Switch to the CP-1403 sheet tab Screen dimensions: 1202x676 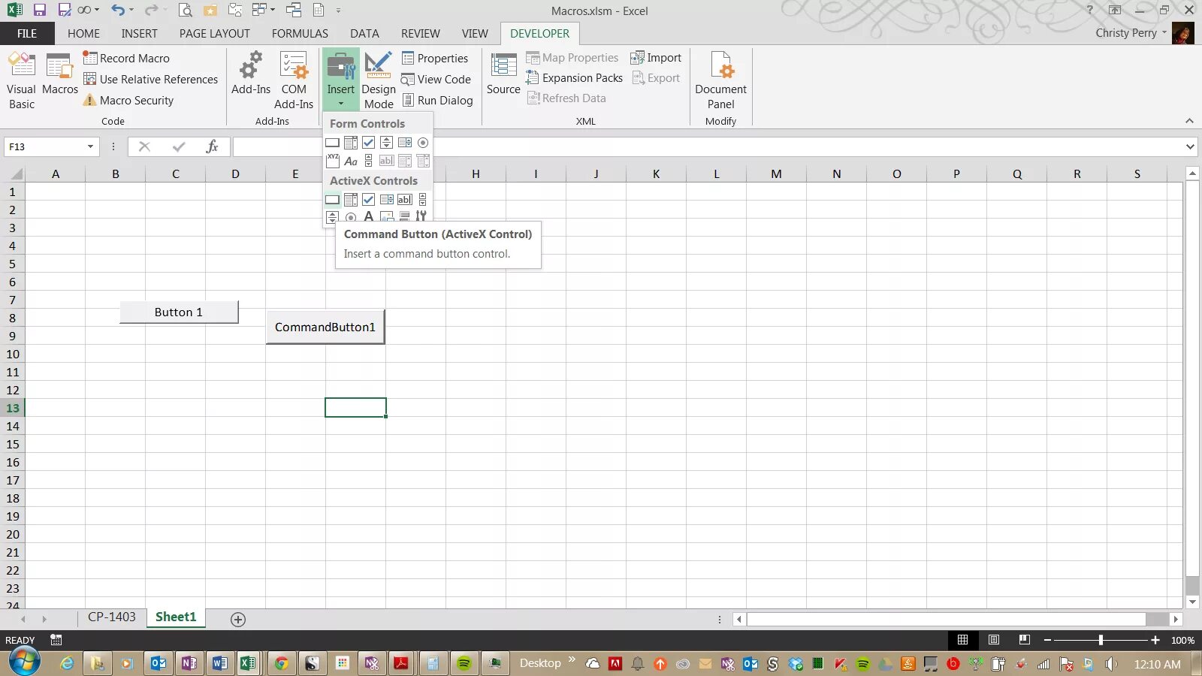tap(112, 617)
